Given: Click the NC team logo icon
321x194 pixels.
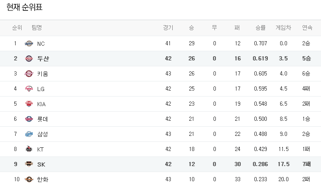Looking at the screenshot, I should click(x=29, y=43).
